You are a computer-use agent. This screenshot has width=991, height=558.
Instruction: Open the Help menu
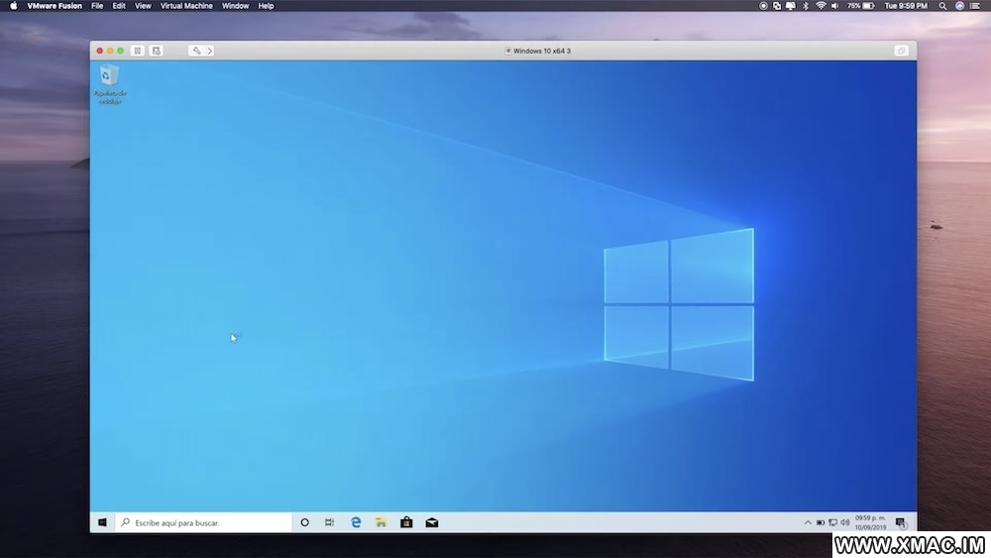click(266, 6)
